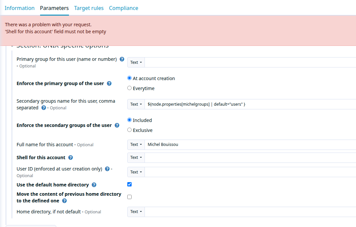Uncheck Use the default home directory
This screenshot has width=356, height=227.
[129, 184]
